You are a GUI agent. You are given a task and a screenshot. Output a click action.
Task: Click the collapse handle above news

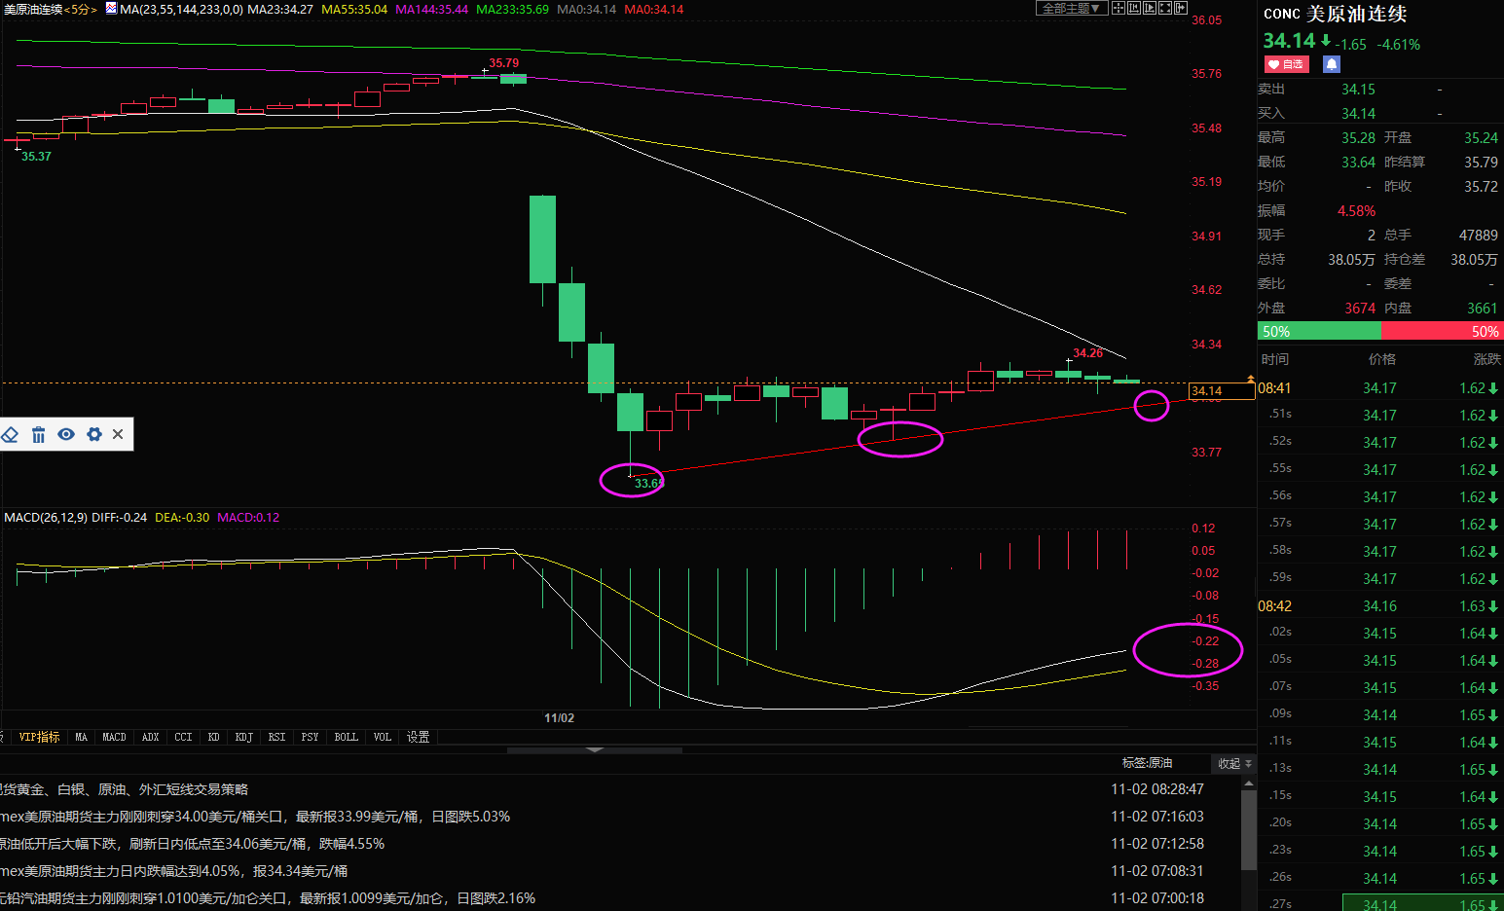[595, 750]
